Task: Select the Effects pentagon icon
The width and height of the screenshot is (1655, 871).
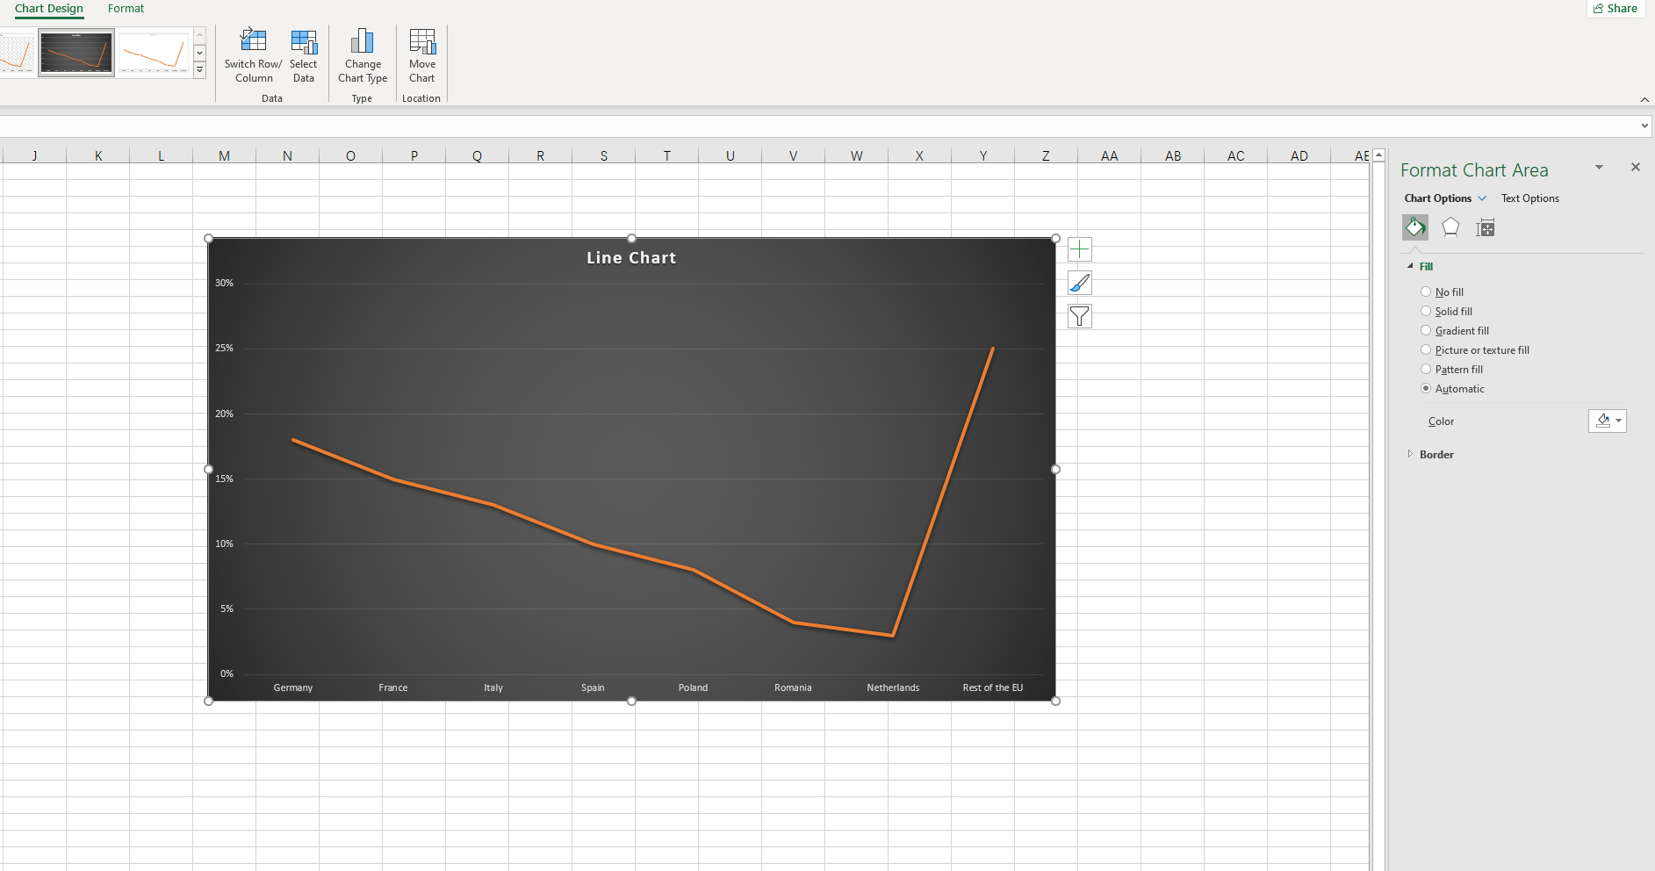Action: (x=1450, y=227)
